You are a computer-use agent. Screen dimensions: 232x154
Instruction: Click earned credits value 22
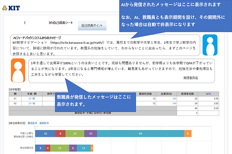click(196, 99)
